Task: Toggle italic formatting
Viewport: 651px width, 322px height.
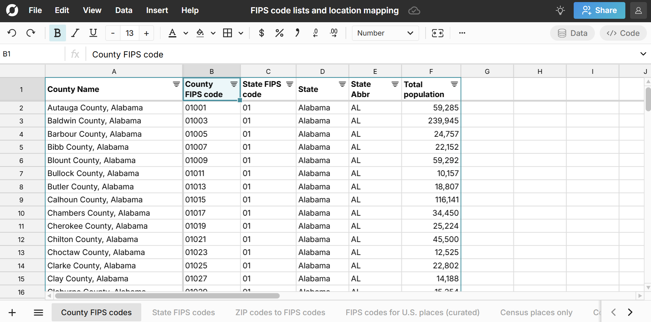Action: (x=75, y=33)
